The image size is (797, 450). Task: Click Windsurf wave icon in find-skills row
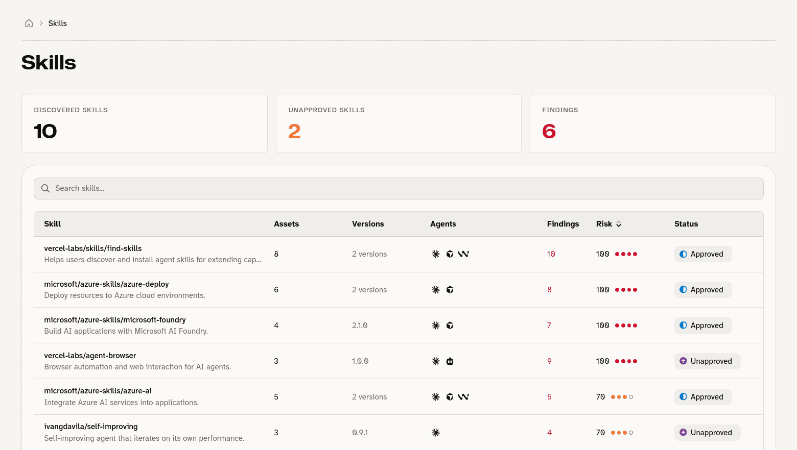pyautogui.click(x=463, y=254)
